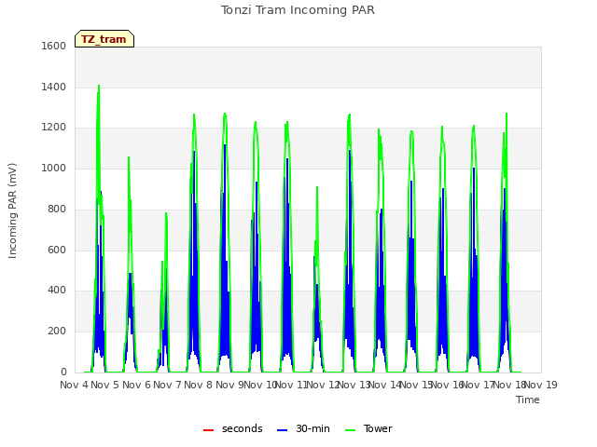Select the 1000 y-axis tick label
This screenshot has width=597, height=447.
point(54,168)
